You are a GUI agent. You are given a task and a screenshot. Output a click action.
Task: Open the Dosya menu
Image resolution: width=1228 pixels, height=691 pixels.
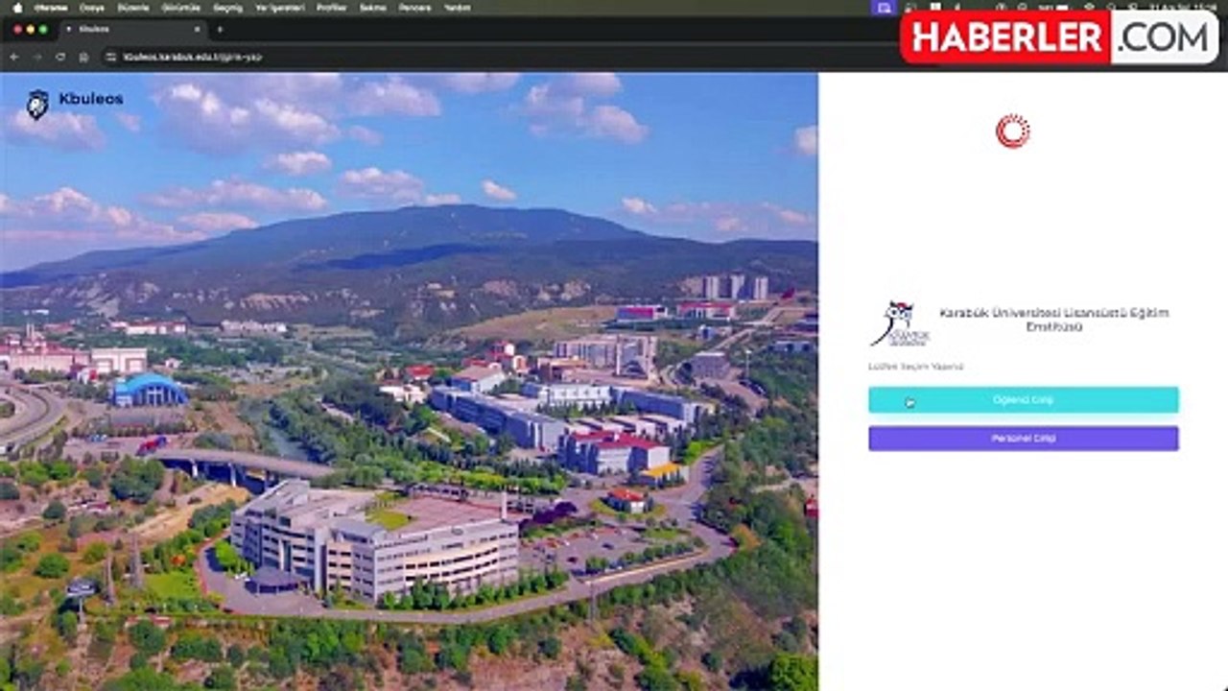click(91, 8)
